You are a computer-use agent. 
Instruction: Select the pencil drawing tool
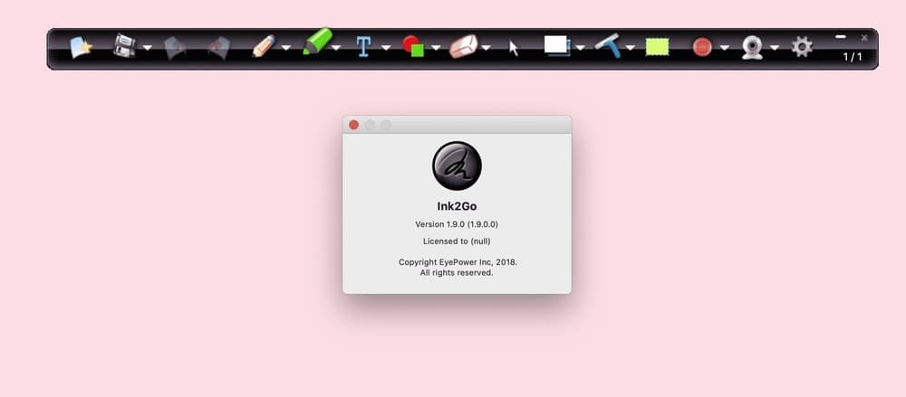(x=264, y=46)
